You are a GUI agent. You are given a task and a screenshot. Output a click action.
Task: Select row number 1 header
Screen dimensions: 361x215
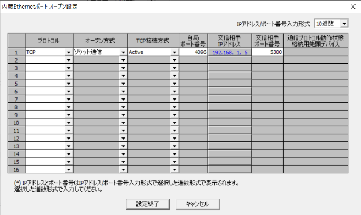coord(16,52)
